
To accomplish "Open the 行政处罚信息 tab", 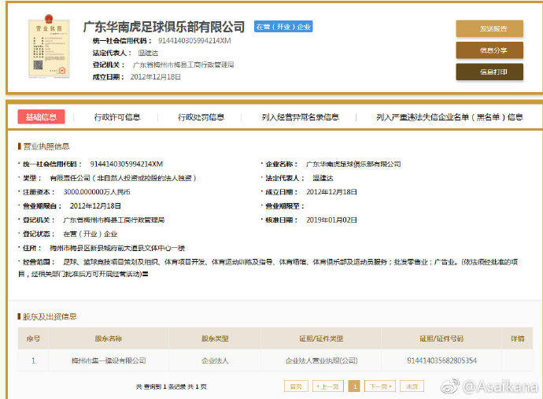I will click(201, 117).
